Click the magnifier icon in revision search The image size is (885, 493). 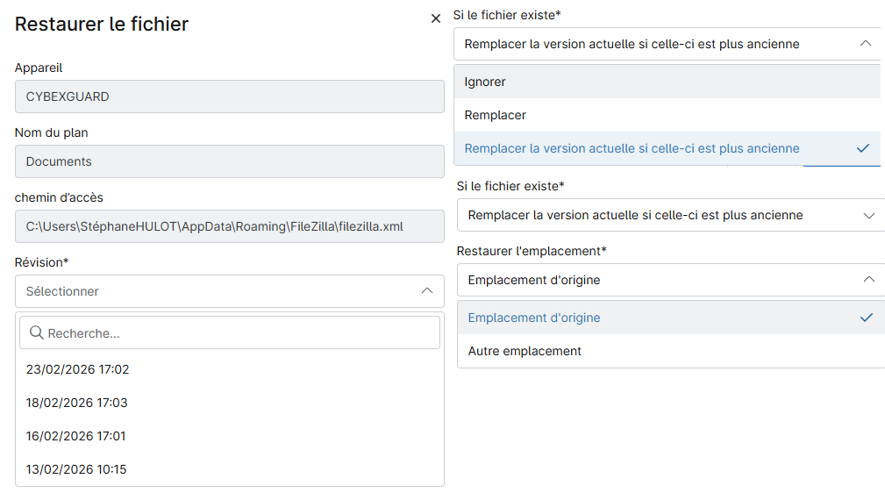pos(37,333)
